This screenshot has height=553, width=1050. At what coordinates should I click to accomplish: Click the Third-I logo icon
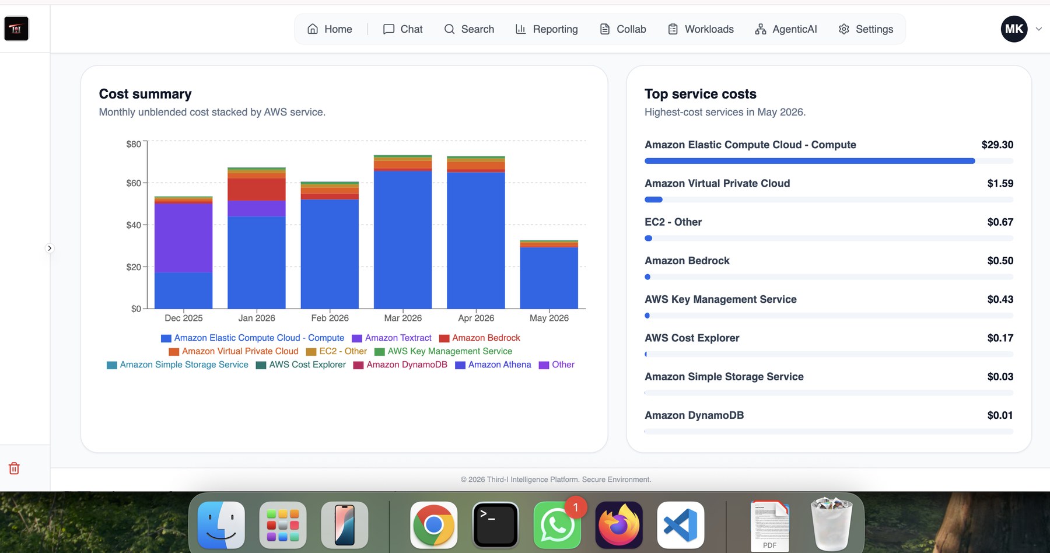[x=16, y=29]
